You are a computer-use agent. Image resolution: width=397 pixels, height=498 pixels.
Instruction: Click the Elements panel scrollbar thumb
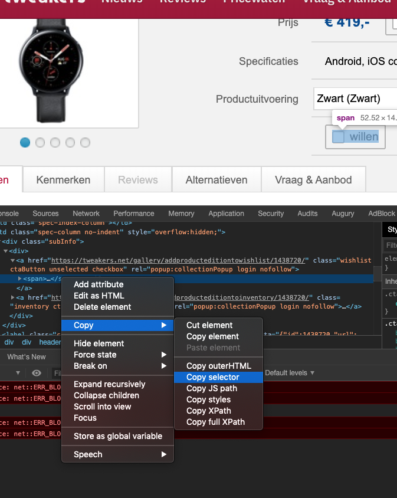pos(378,274)
